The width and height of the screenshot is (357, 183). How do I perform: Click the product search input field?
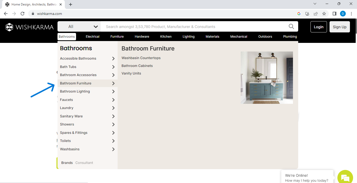(193, 27)
